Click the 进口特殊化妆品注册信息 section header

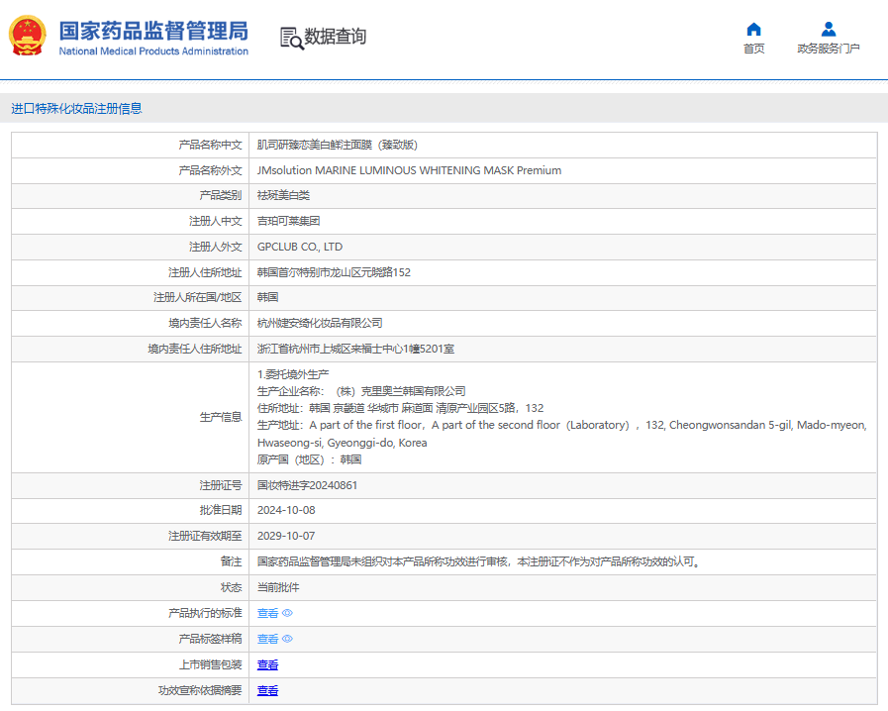(76, 109)
